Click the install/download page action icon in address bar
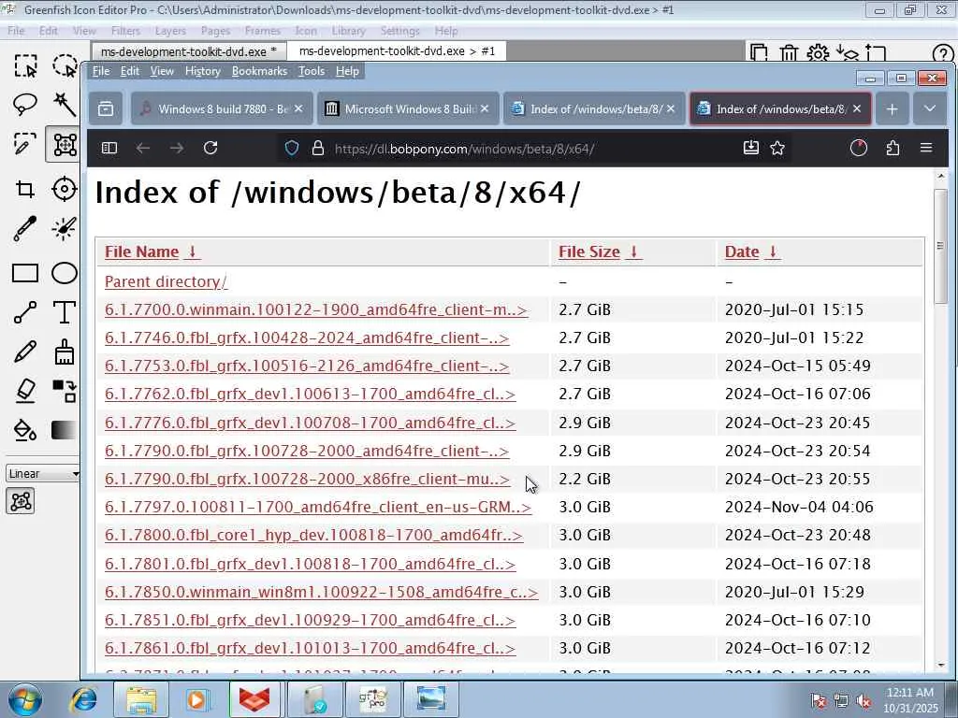Screen dimensions: 958x718 pos(751,148)
